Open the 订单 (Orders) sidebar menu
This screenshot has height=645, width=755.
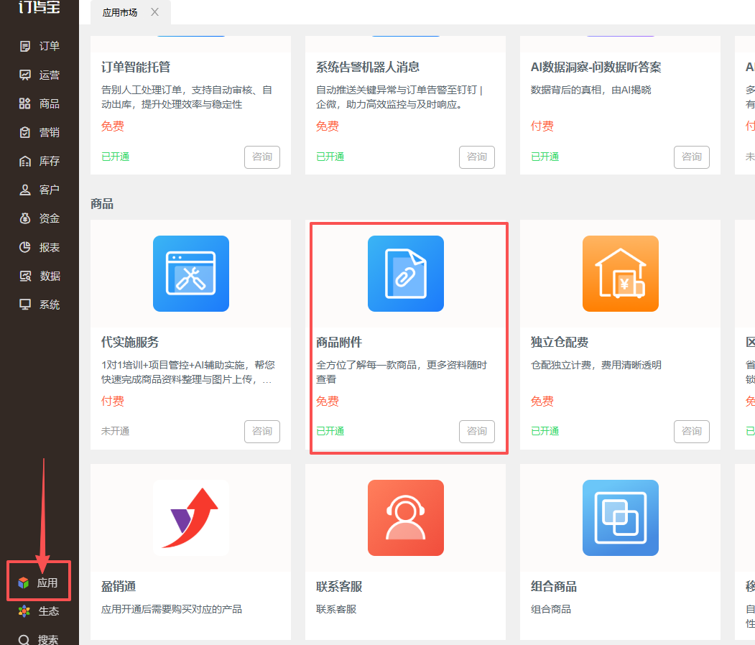40,46
